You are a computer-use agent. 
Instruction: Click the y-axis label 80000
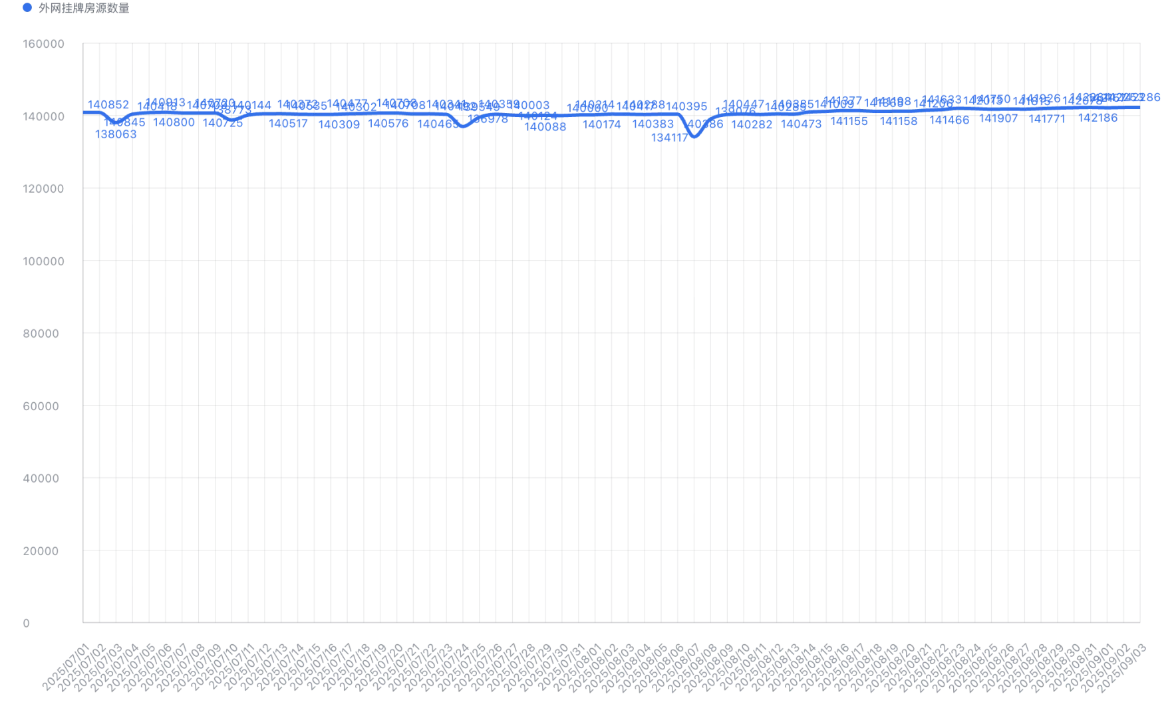click(41, 334)
